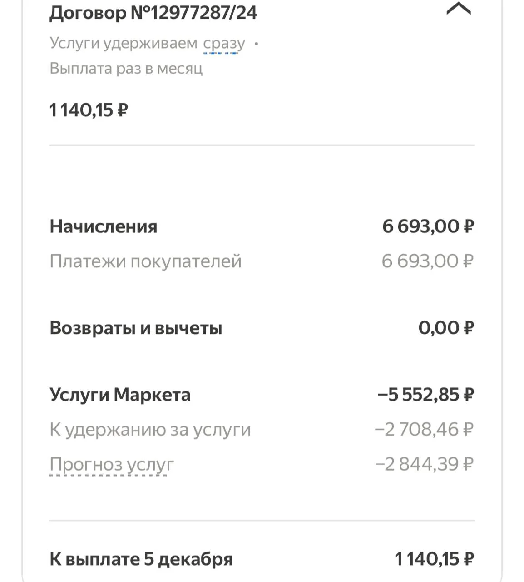Select the contract title Договор №12977287/24

click(x=153, y=12)
